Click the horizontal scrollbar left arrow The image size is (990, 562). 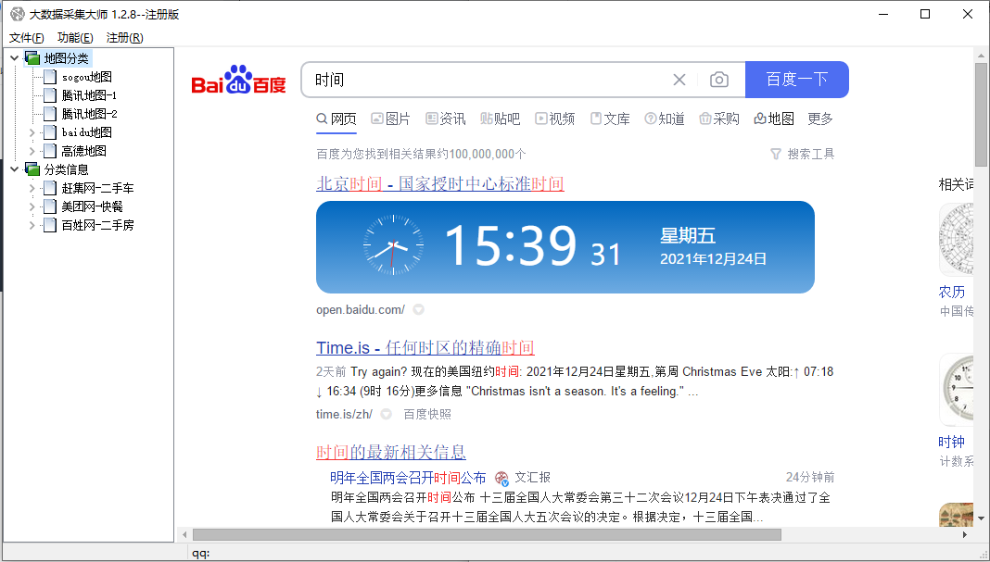click(184, 535)
